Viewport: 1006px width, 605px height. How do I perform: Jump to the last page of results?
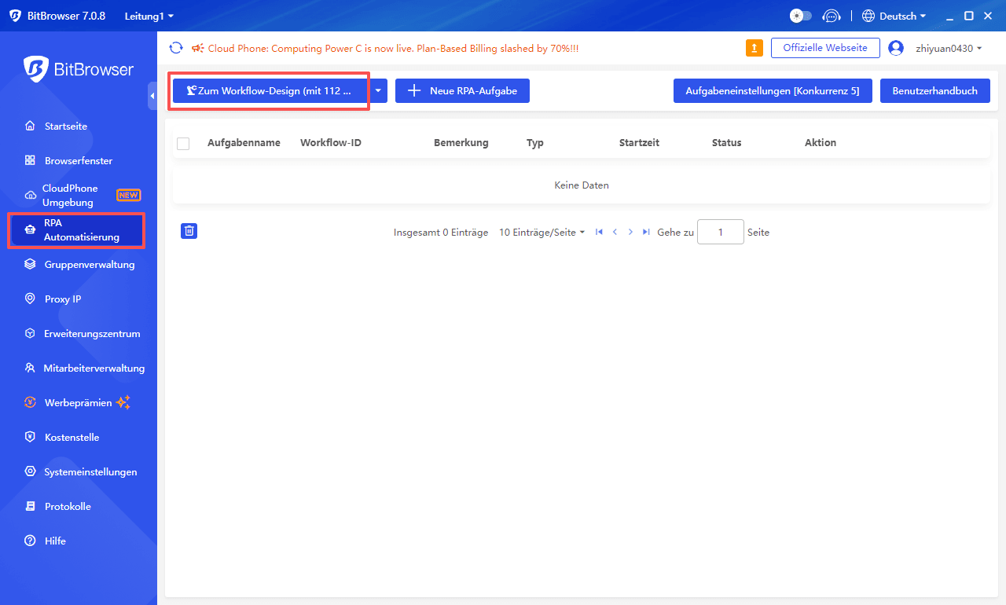[646, 232]
